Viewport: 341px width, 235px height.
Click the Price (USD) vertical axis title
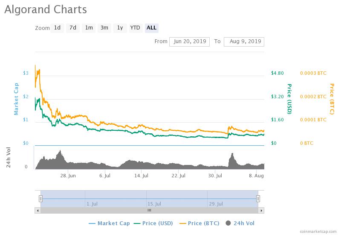click(289, 99)
